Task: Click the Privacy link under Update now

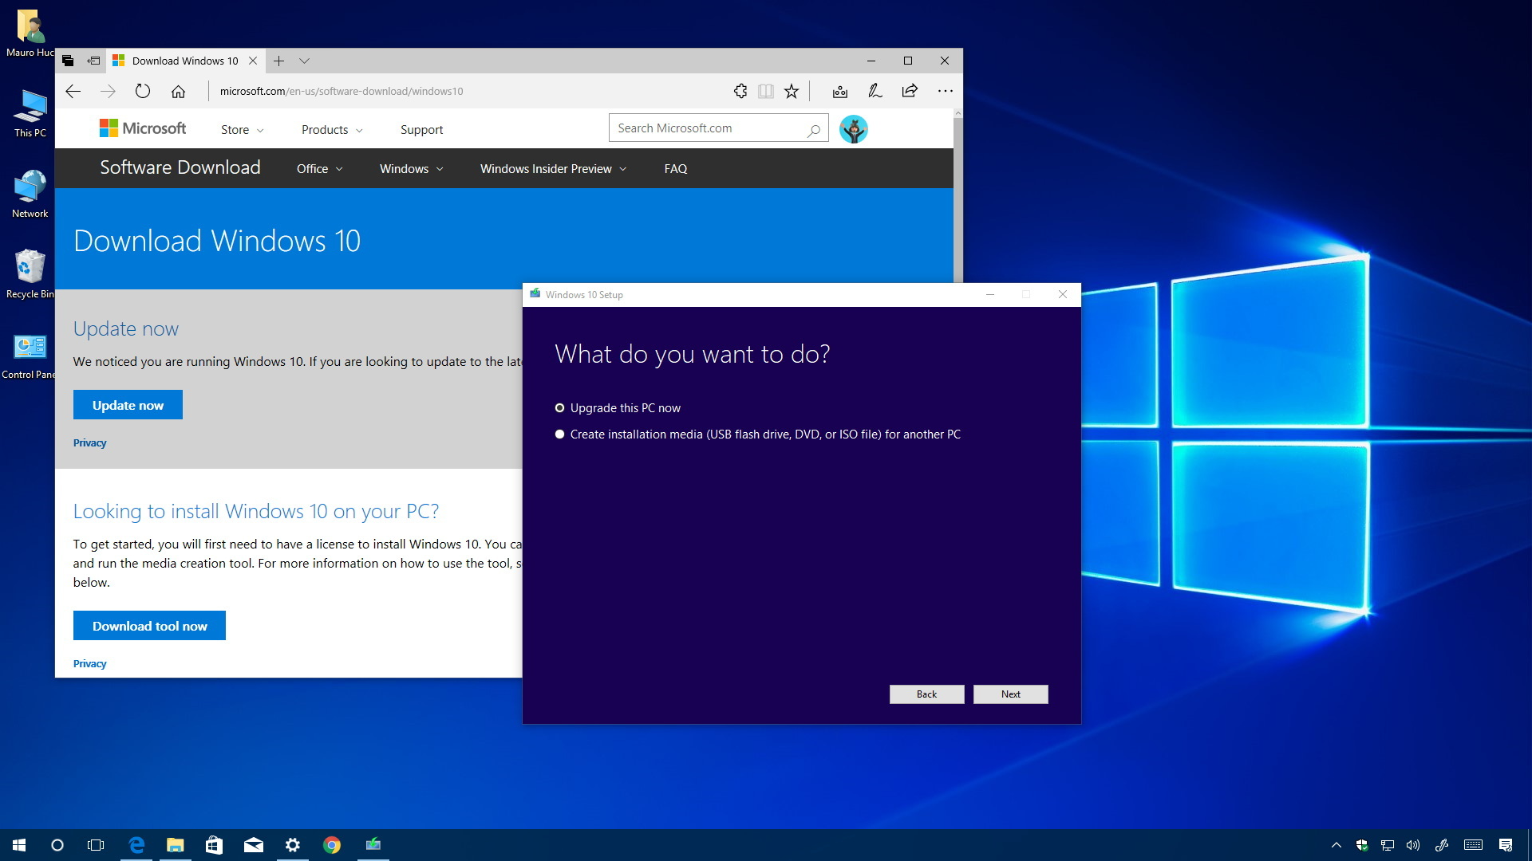Action: pos(89,442)
